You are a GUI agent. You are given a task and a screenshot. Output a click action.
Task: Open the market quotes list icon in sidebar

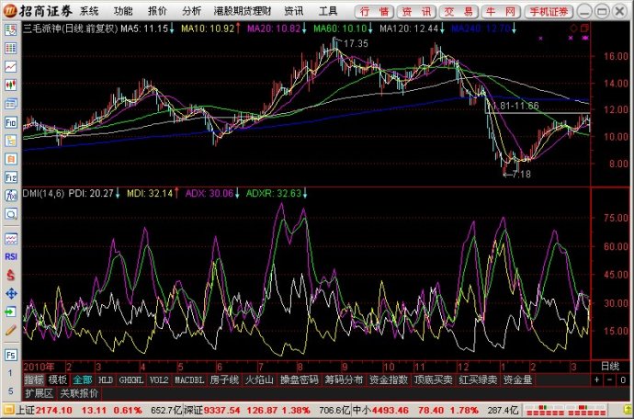coord(10,29)
